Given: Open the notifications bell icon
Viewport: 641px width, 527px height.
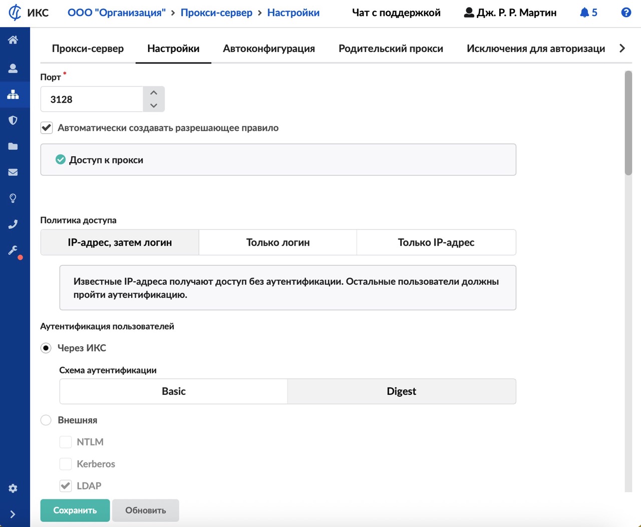Looking at the screenshot, I should pyautogui.click(x=584, y=13).
